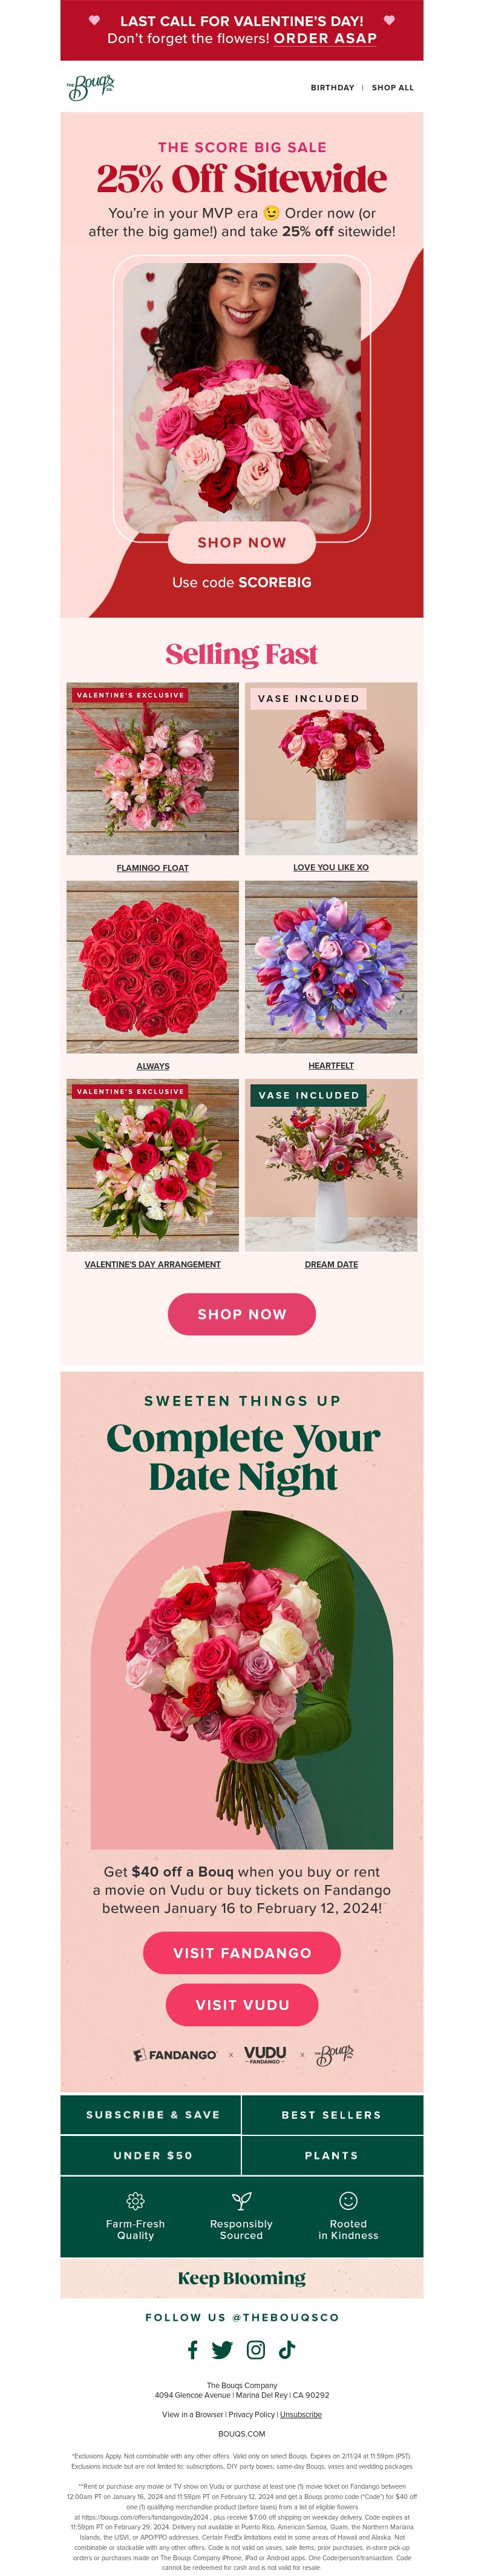Click the Visit Vudu button
The width and height of the screenshot is (484, 2576).
click(x=241, y=2004)
